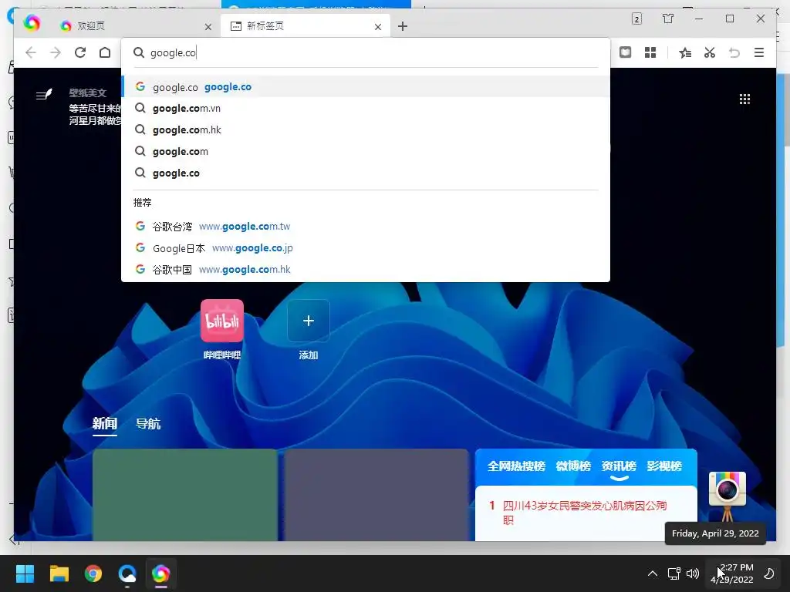The image size is (790, 592).
Task: Open File Explorer from the taskbar
Action: pos(59,573)
